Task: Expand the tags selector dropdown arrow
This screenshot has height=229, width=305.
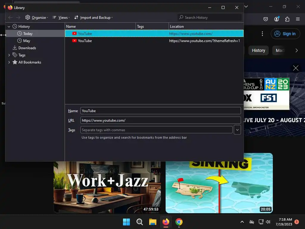Action: point(237,130)
